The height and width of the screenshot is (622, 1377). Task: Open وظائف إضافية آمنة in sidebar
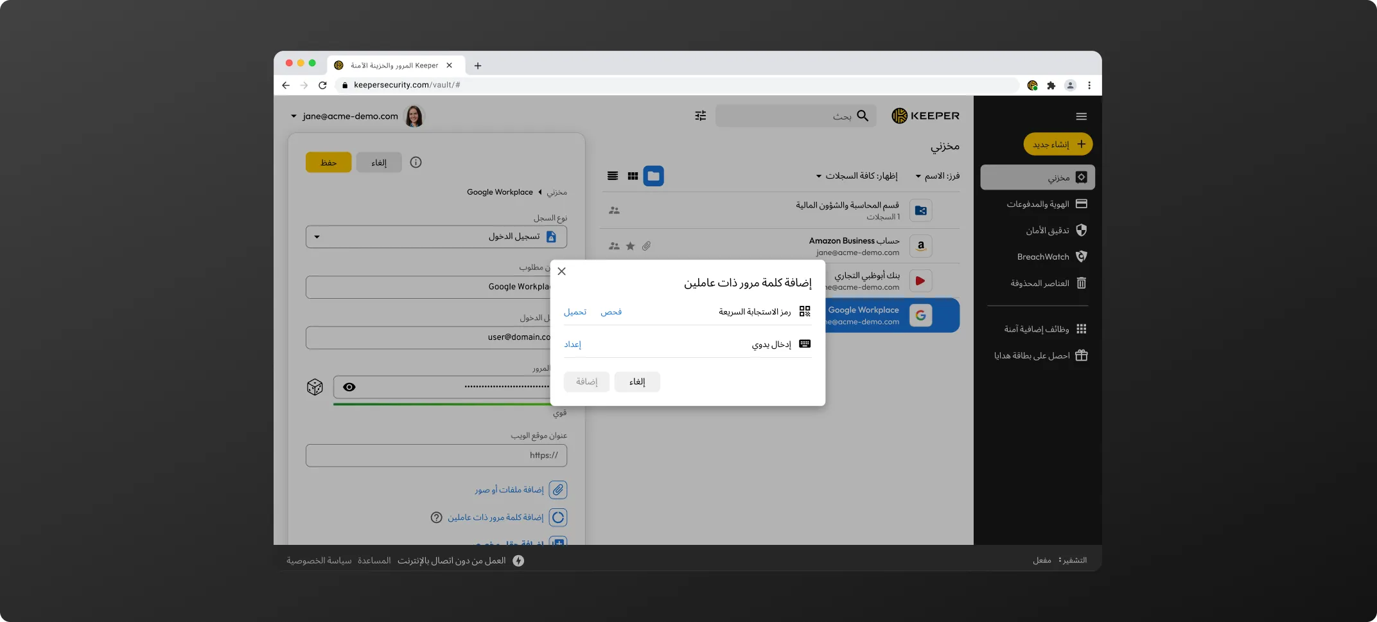coord(1046,329)
